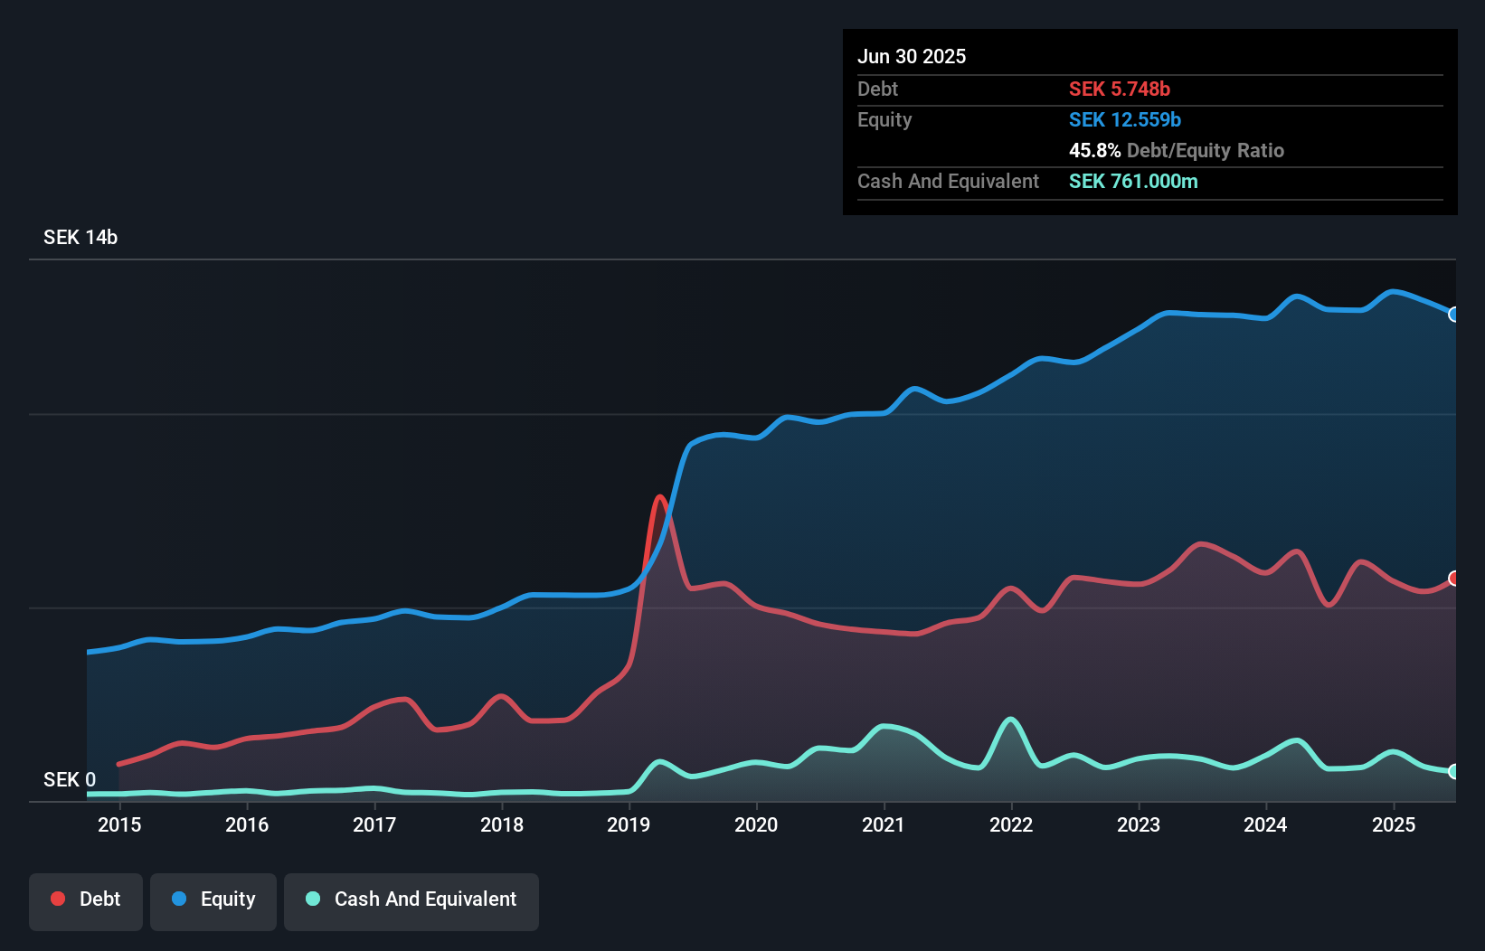Viewport: 1485px width, 951px height.
Task: Toggle the Debt series legend button
Action: coord(86,901)
